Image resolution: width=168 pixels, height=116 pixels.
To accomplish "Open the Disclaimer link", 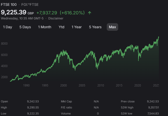I will click(56, 18).
